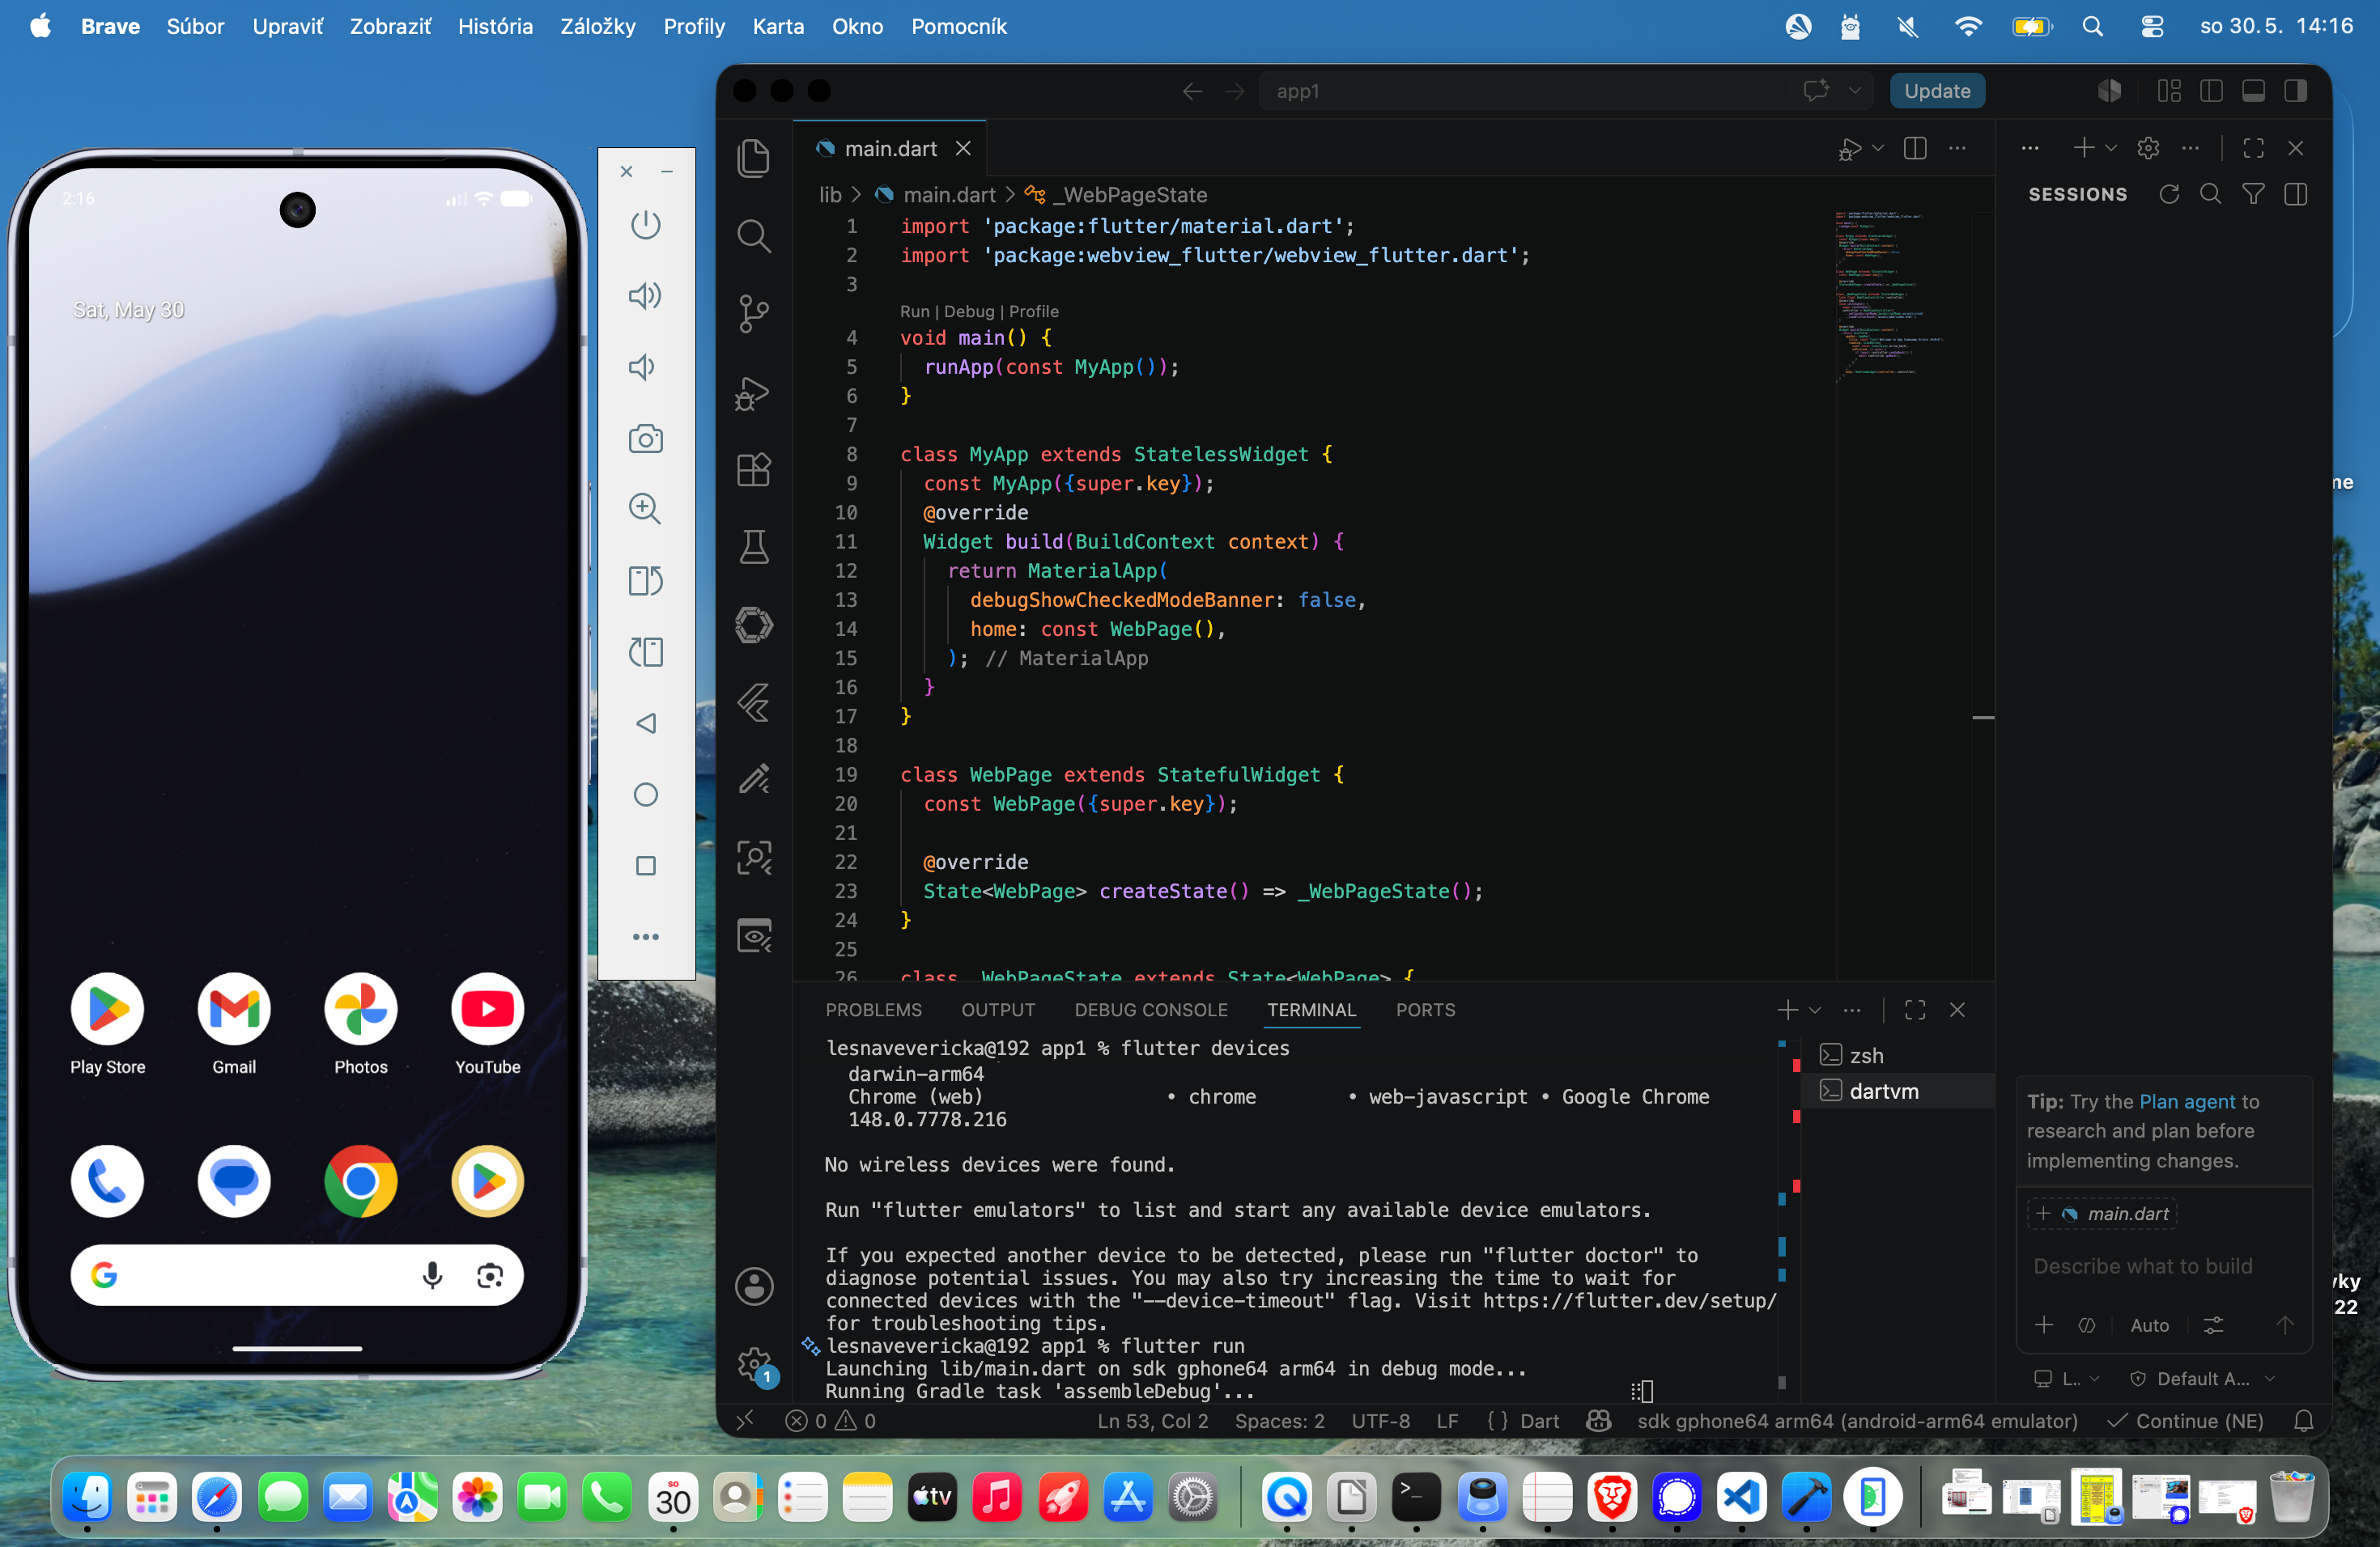
Task: Open the Accounts menu in activity bar
Action: pyautogui.click(x=754, y=1286)
